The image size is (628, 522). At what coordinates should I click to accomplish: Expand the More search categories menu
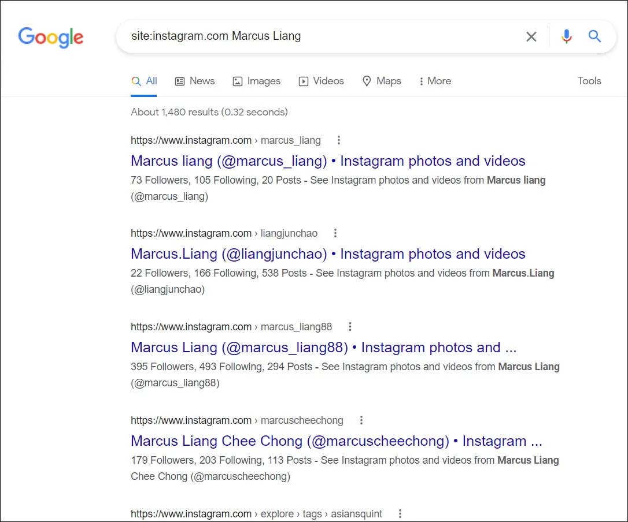tap(435, 81)
